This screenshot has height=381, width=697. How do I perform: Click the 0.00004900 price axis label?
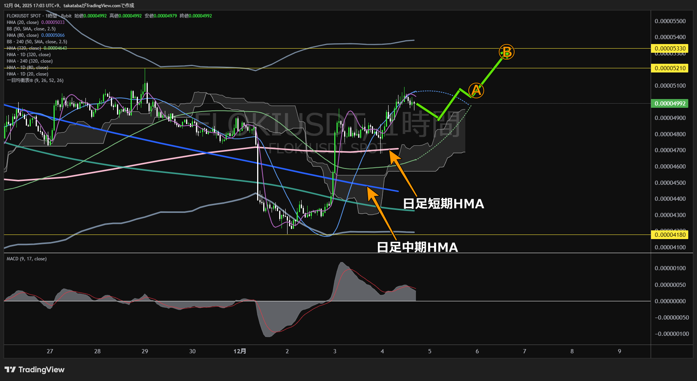pyautogui.click(x=670, y=118)
